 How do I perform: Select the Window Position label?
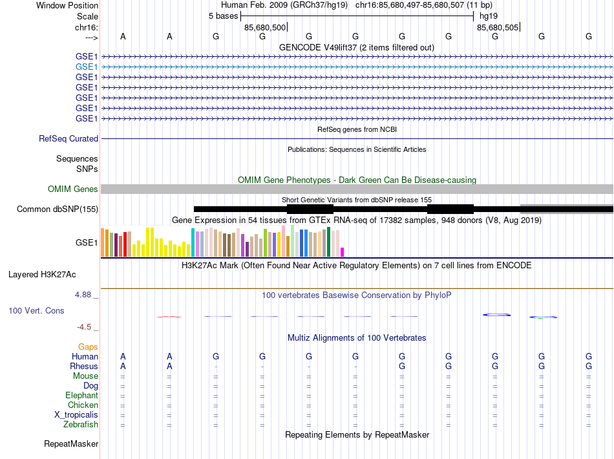tap(67, 5)
